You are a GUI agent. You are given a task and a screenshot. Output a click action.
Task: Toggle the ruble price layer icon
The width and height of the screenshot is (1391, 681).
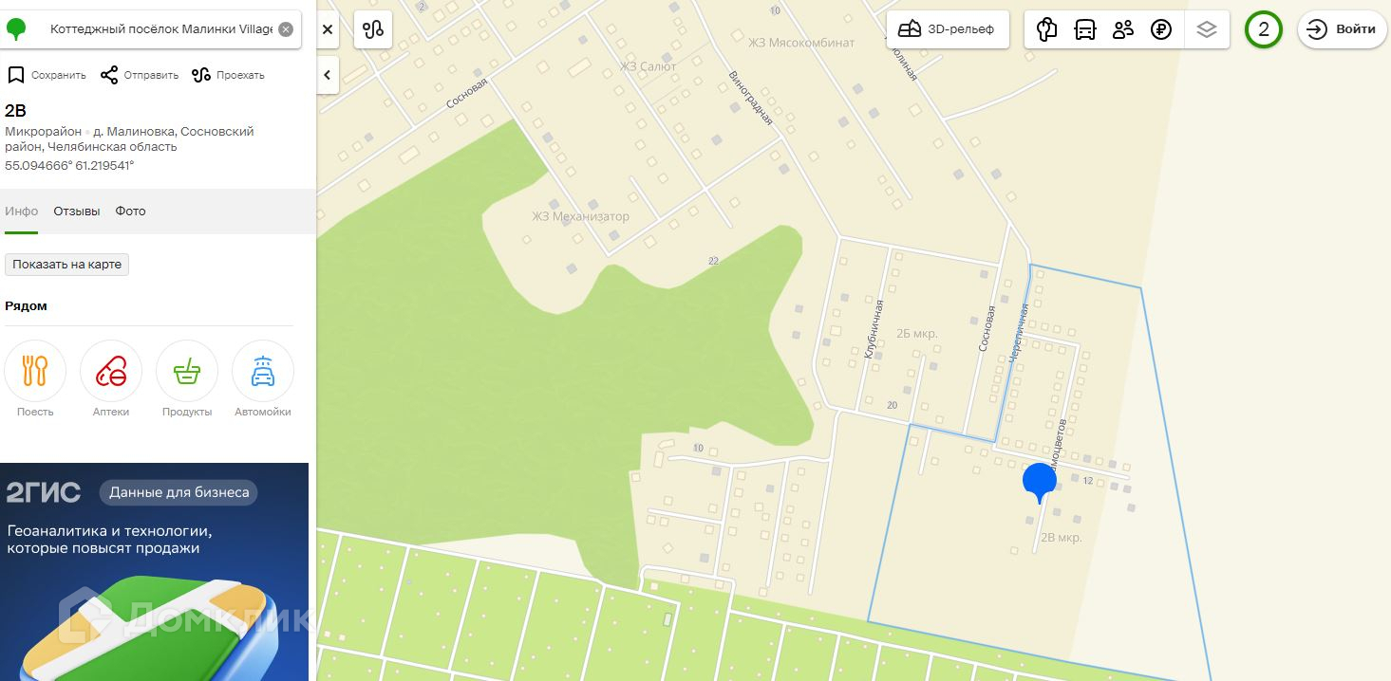point(1160,29)
